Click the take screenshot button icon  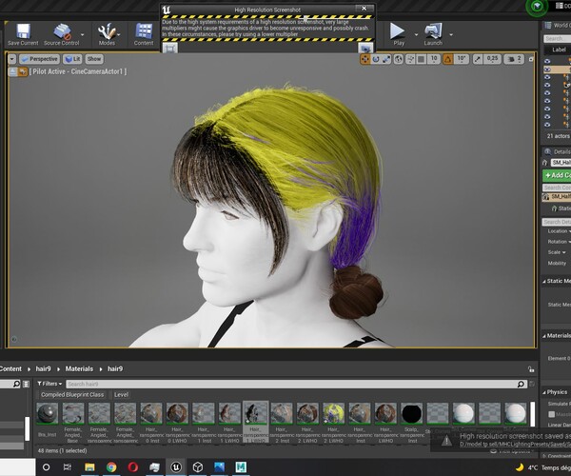click(x=365, y=48)
